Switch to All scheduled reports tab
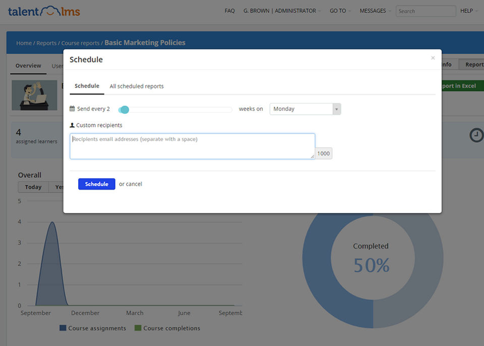Viewport: 484px width, 346px height. pos(137,86)
